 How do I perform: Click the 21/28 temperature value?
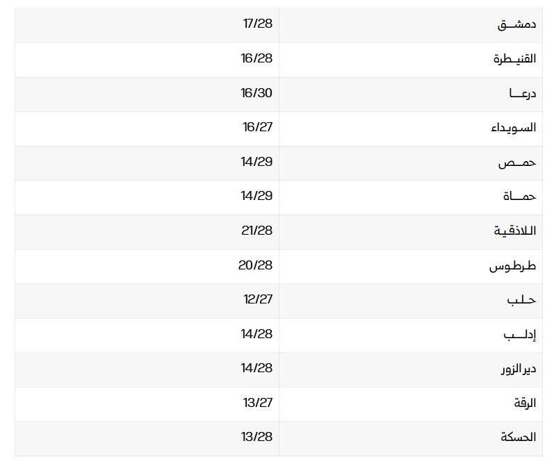(257, 231)
